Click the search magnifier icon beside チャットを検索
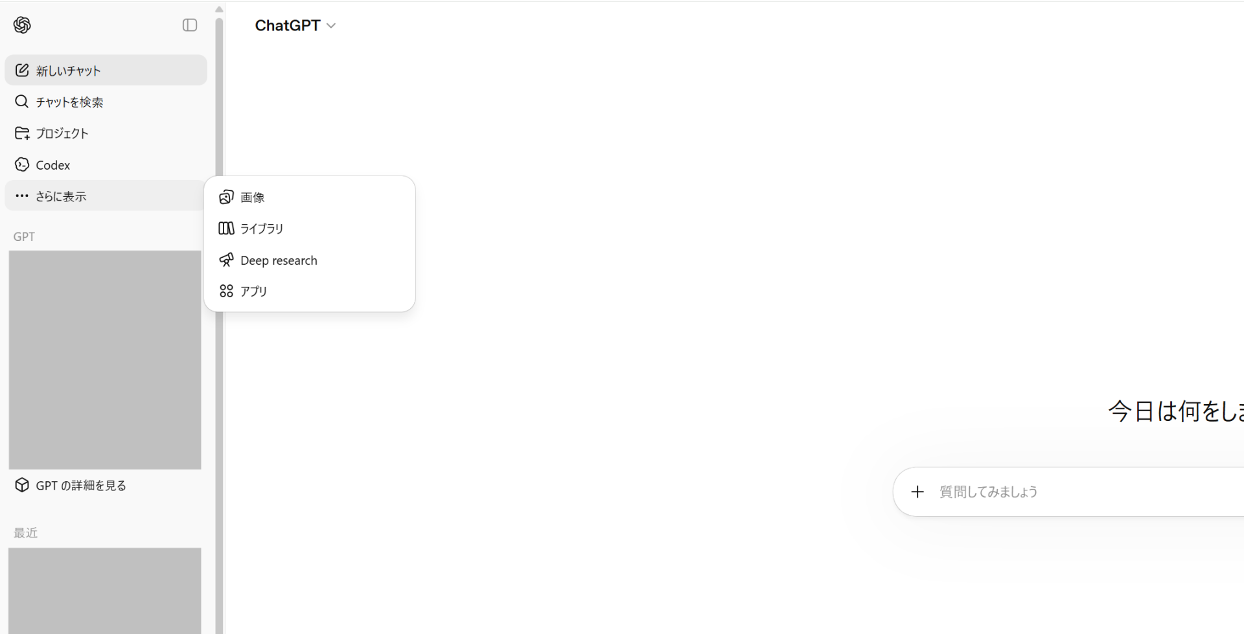 (22, 102)
